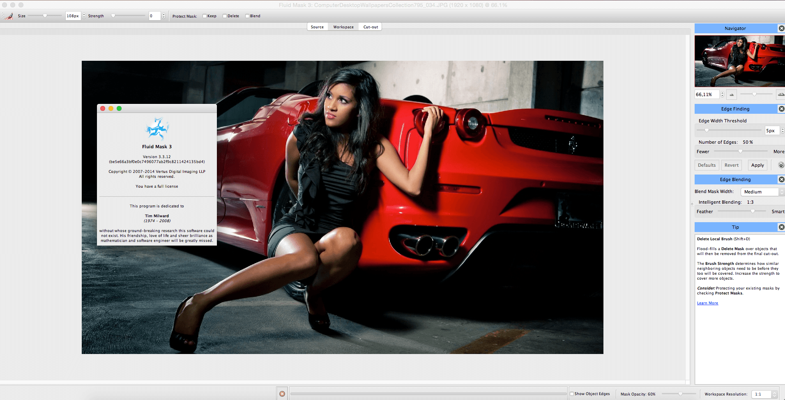Viewport: 785px width, 400px height.
Task: Enable the Delete protect mask checkbox
Action: pos(225,16)
